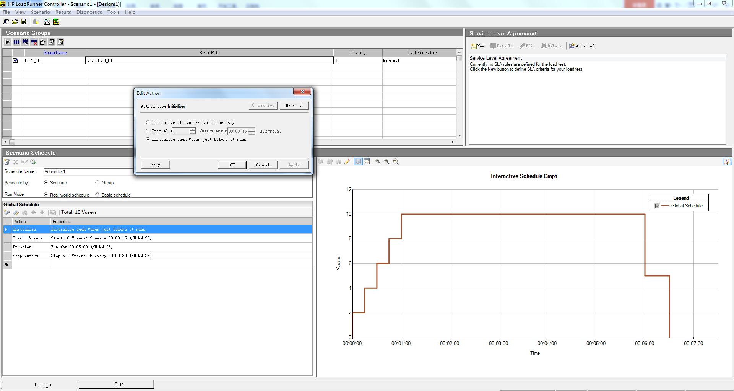
Task: Open the Load Generators icon
Action: point(36,22)
